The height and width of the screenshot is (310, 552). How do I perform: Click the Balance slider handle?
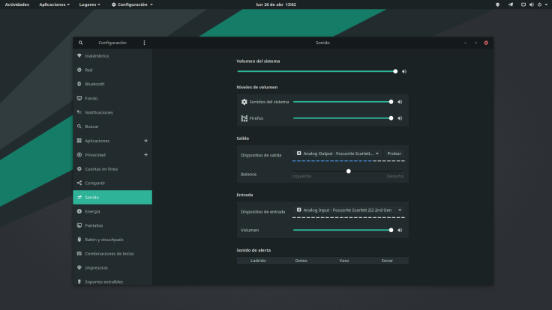click(349, 171)
